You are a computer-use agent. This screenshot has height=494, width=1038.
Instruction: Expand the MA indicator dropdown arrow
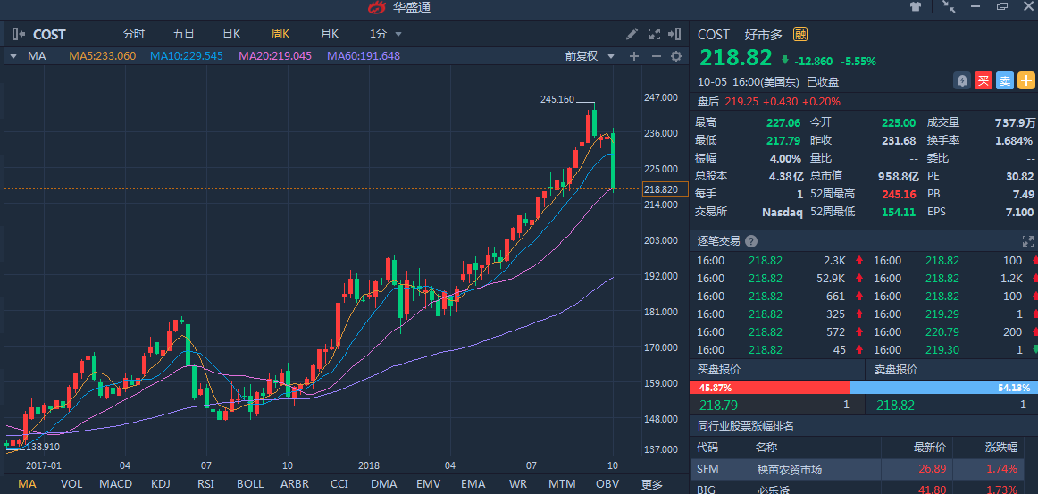(x=13, y=56)
